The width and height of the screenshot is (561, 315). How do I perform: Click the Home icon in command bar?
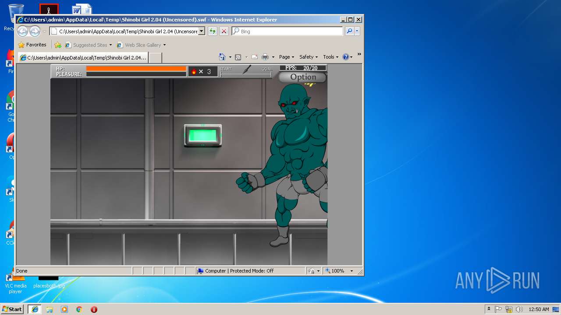point(222,57)
